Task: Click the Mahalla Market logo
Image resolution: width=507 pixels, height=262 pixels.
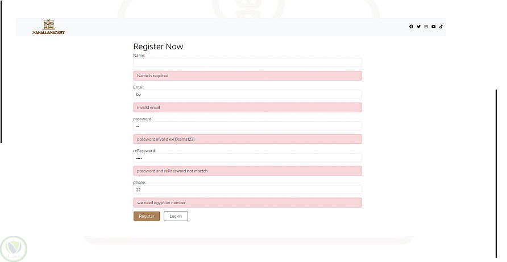Action: coord(48,27)
